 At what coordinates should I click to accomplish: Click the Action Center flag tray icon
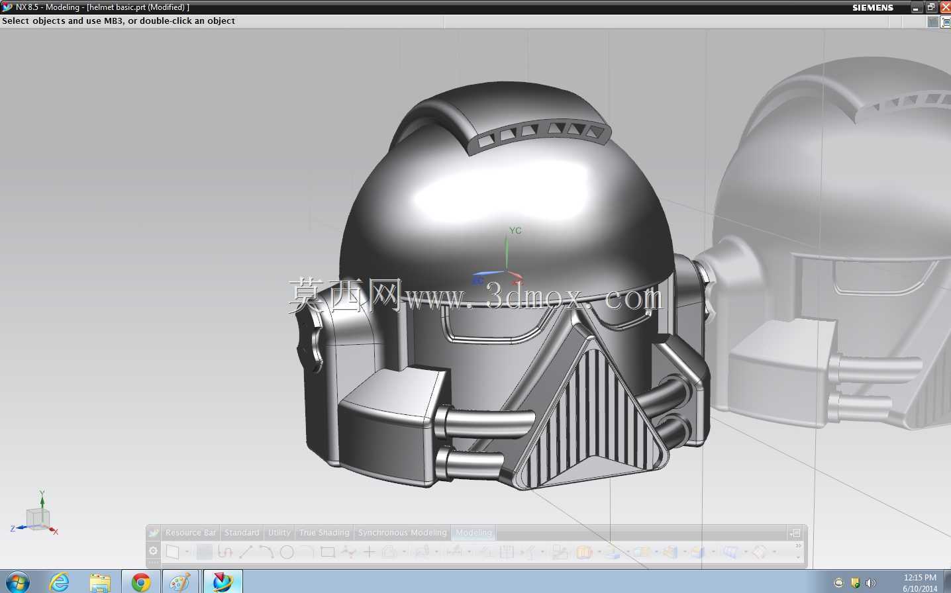pos(856,583)
